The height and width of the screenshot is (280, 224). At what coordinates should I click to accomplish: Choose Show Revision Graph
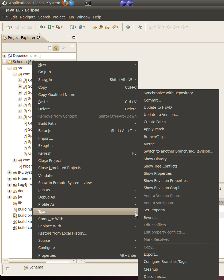(x=179, y=188)
